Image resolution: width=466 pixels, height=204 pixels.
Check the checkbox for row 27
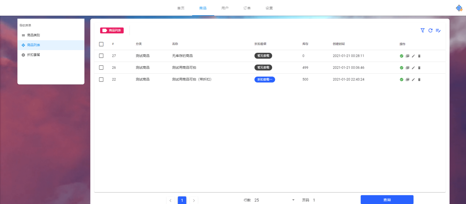(x=101, y=56)
